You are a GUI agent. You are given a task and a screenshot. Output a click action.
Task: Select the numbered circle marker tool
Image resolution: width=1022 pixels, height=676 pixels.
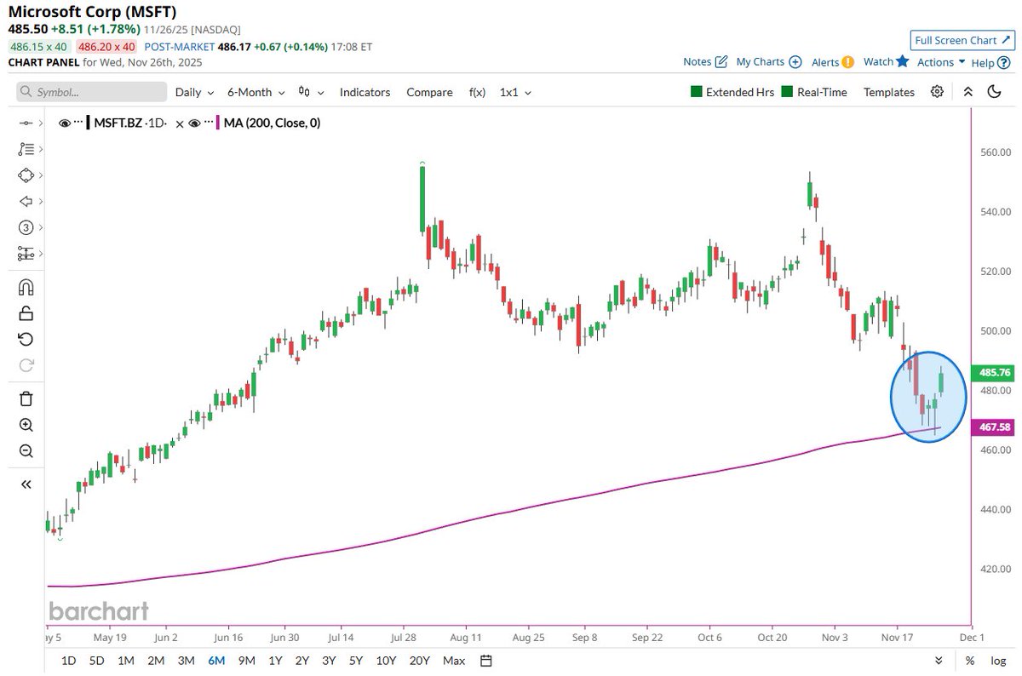coord(26,227)
